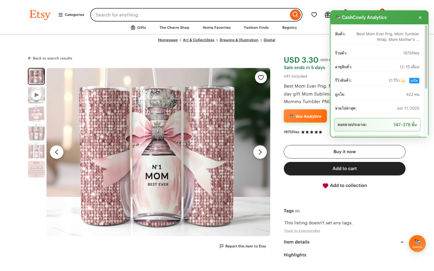This screenshot has height=271, width=434.
Task: Play the product video thumbnail
Action: click(x=36, y=95)
